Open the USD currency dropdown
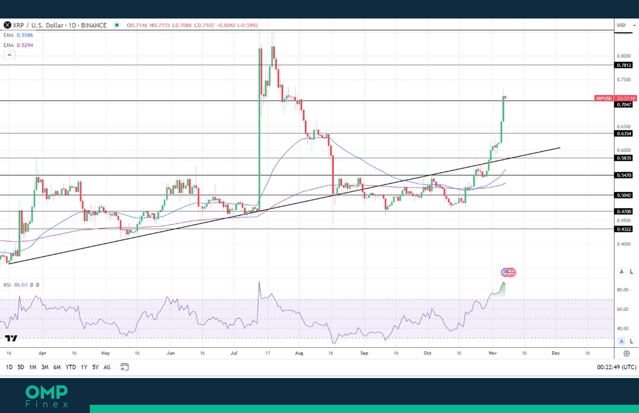The height and width of the screenshot is (413, 639). click(626, 25)
